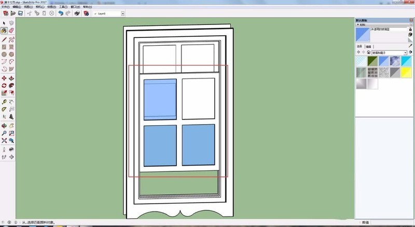
Task: Click the Save disk icon
Action: pos(20,13)
